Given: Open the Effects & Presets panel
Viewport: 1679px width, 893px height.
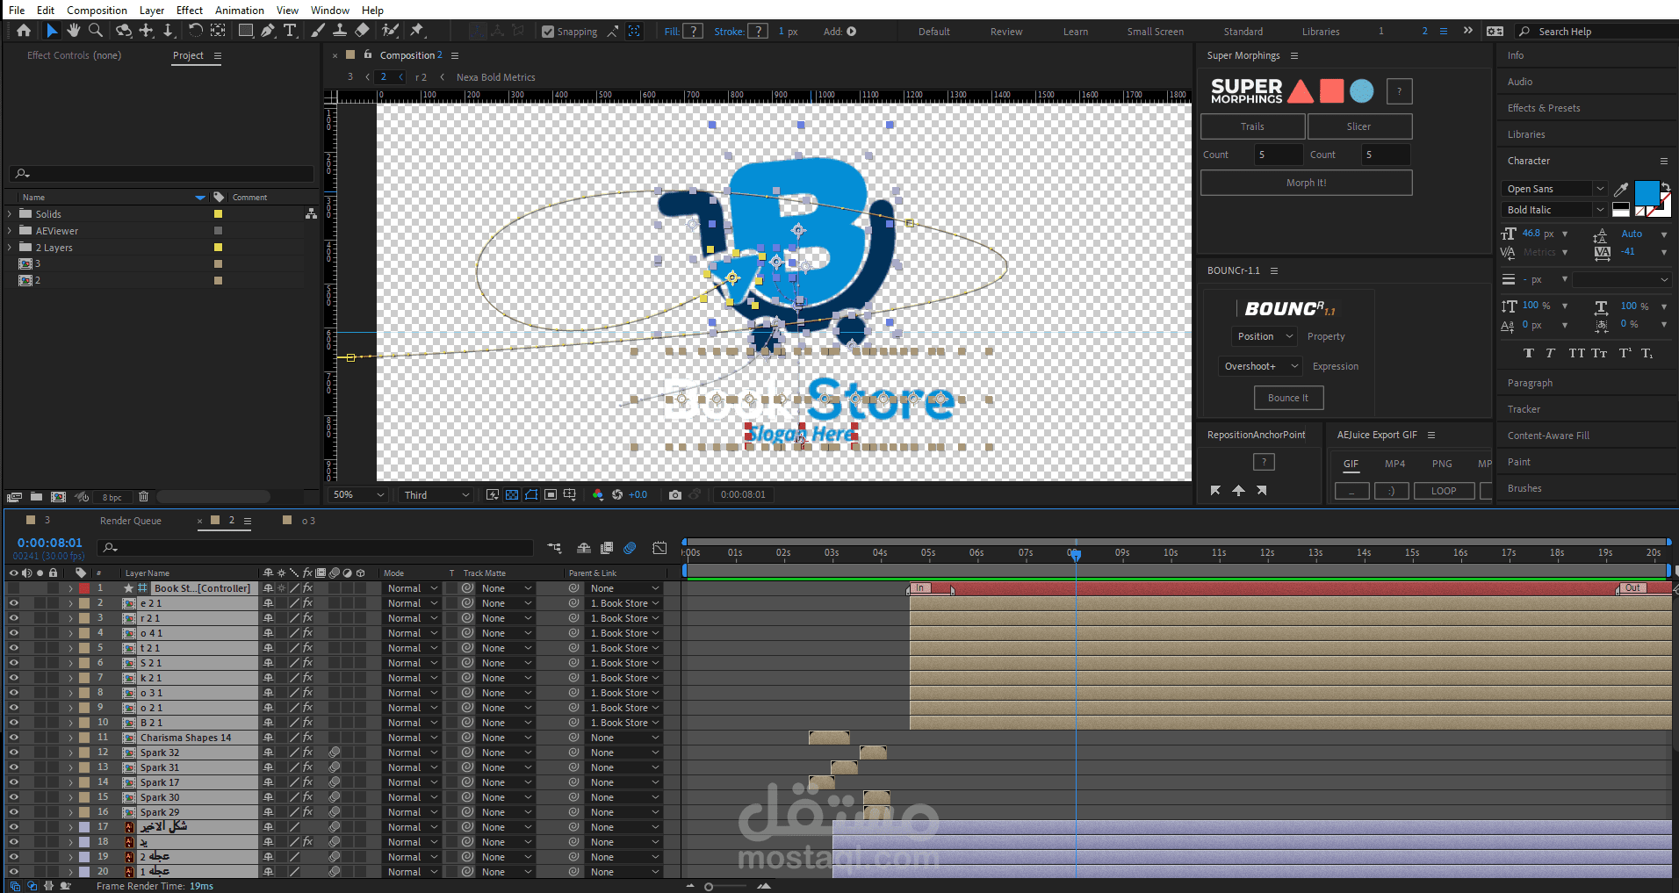Looking at the screenshot, I should 1544,108.
